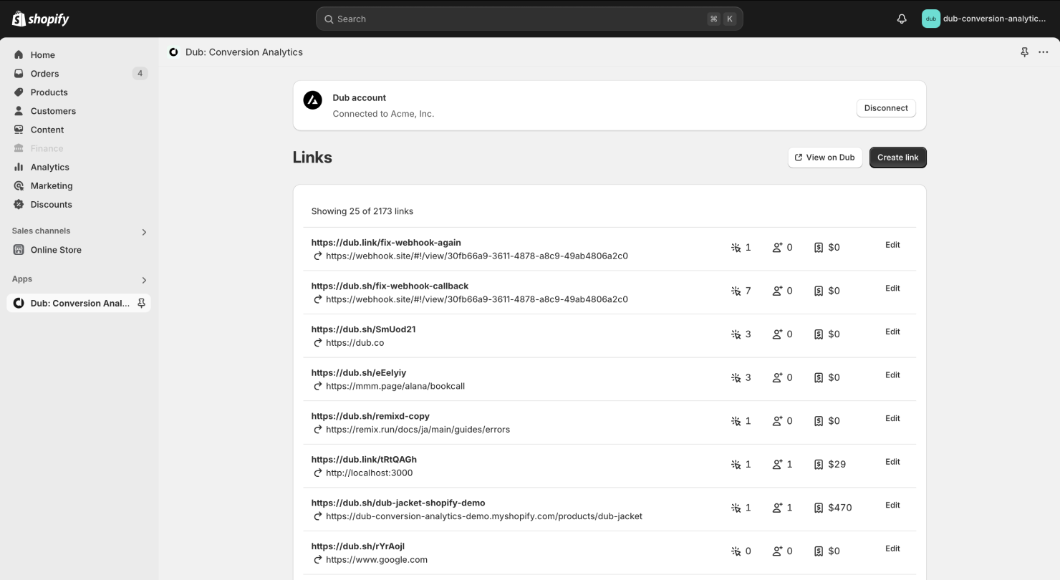The height and width of the screenshot is (580, 1060).
Task: Unpin the app via the top-right pin icon
Action: (1024, 52)
